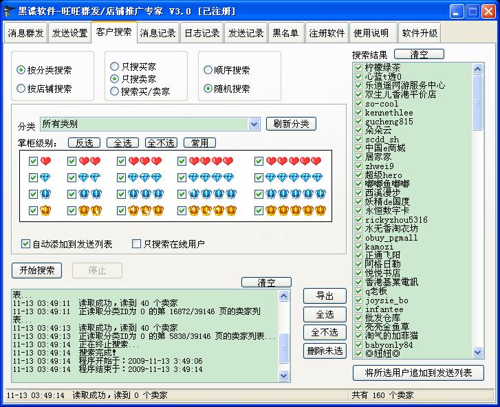Click the three red hearts rating icon
The width and height of the screenshot is (500, 407).
click(145, 161)
